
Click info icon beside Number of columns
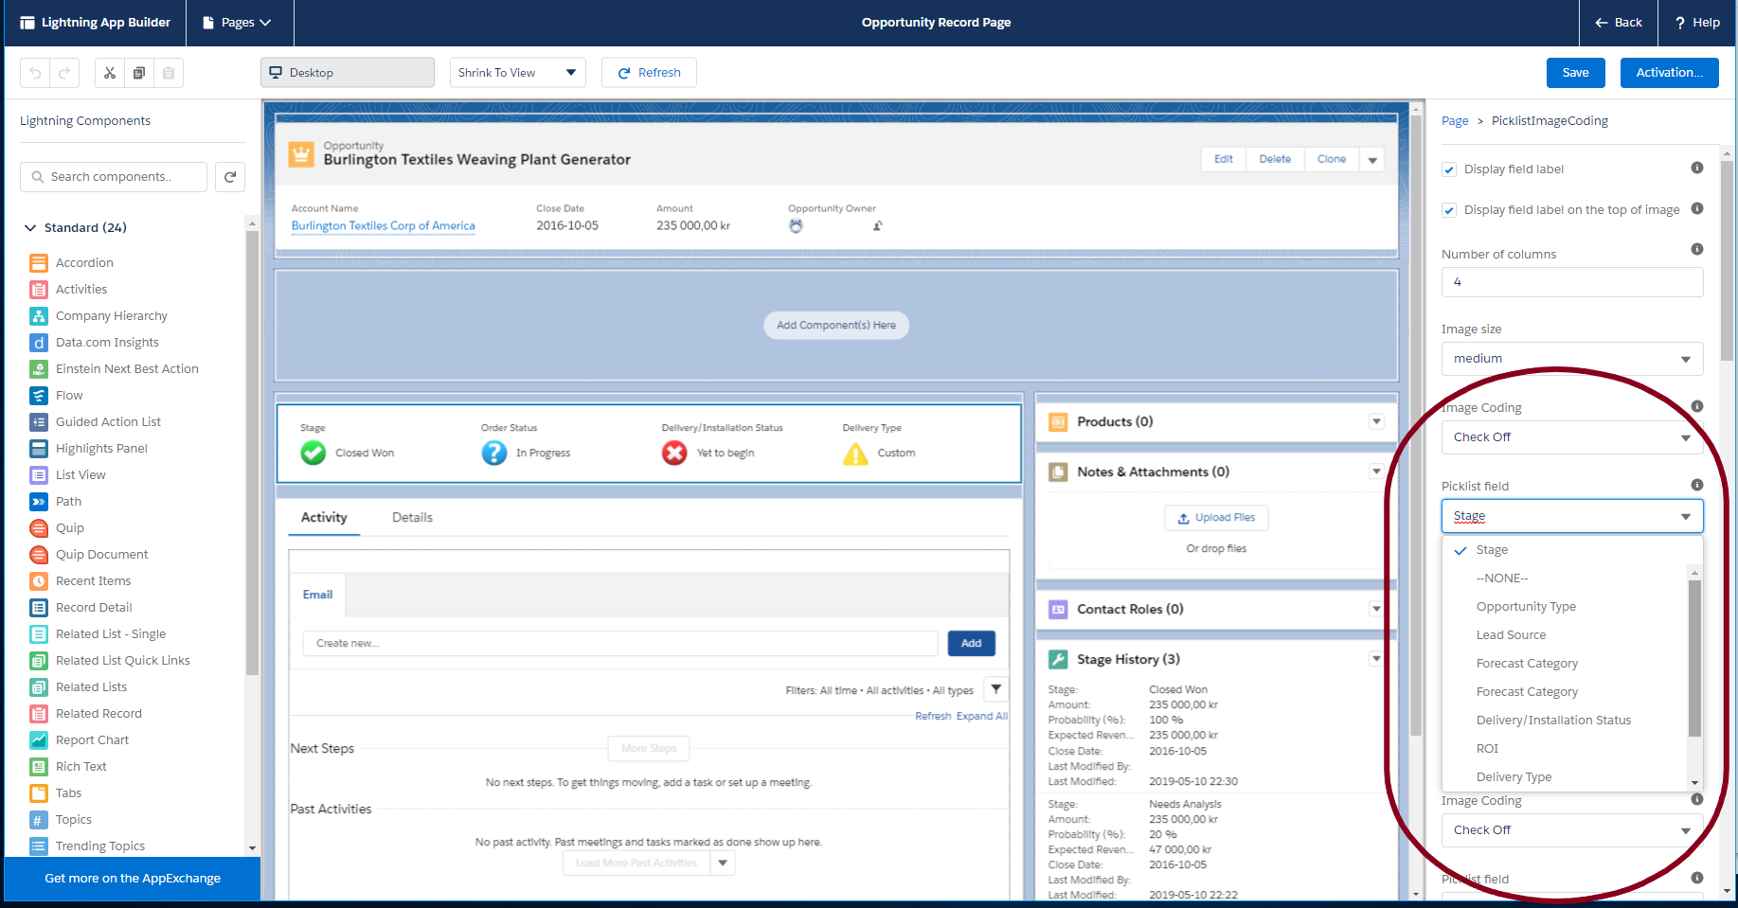[x=1696, y=249]
